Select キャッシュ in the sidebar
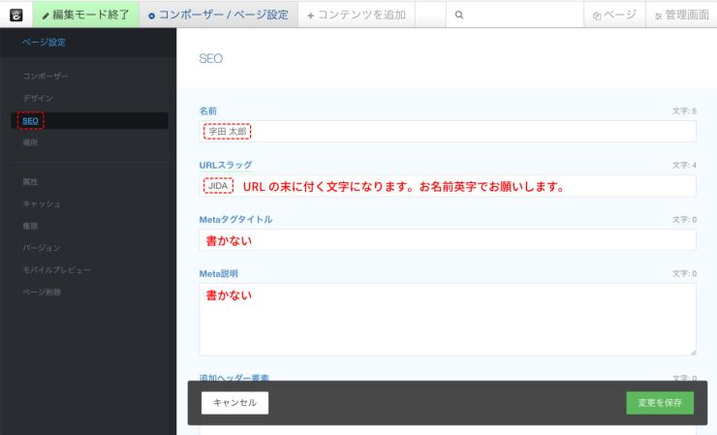 (x=42, y=203)
